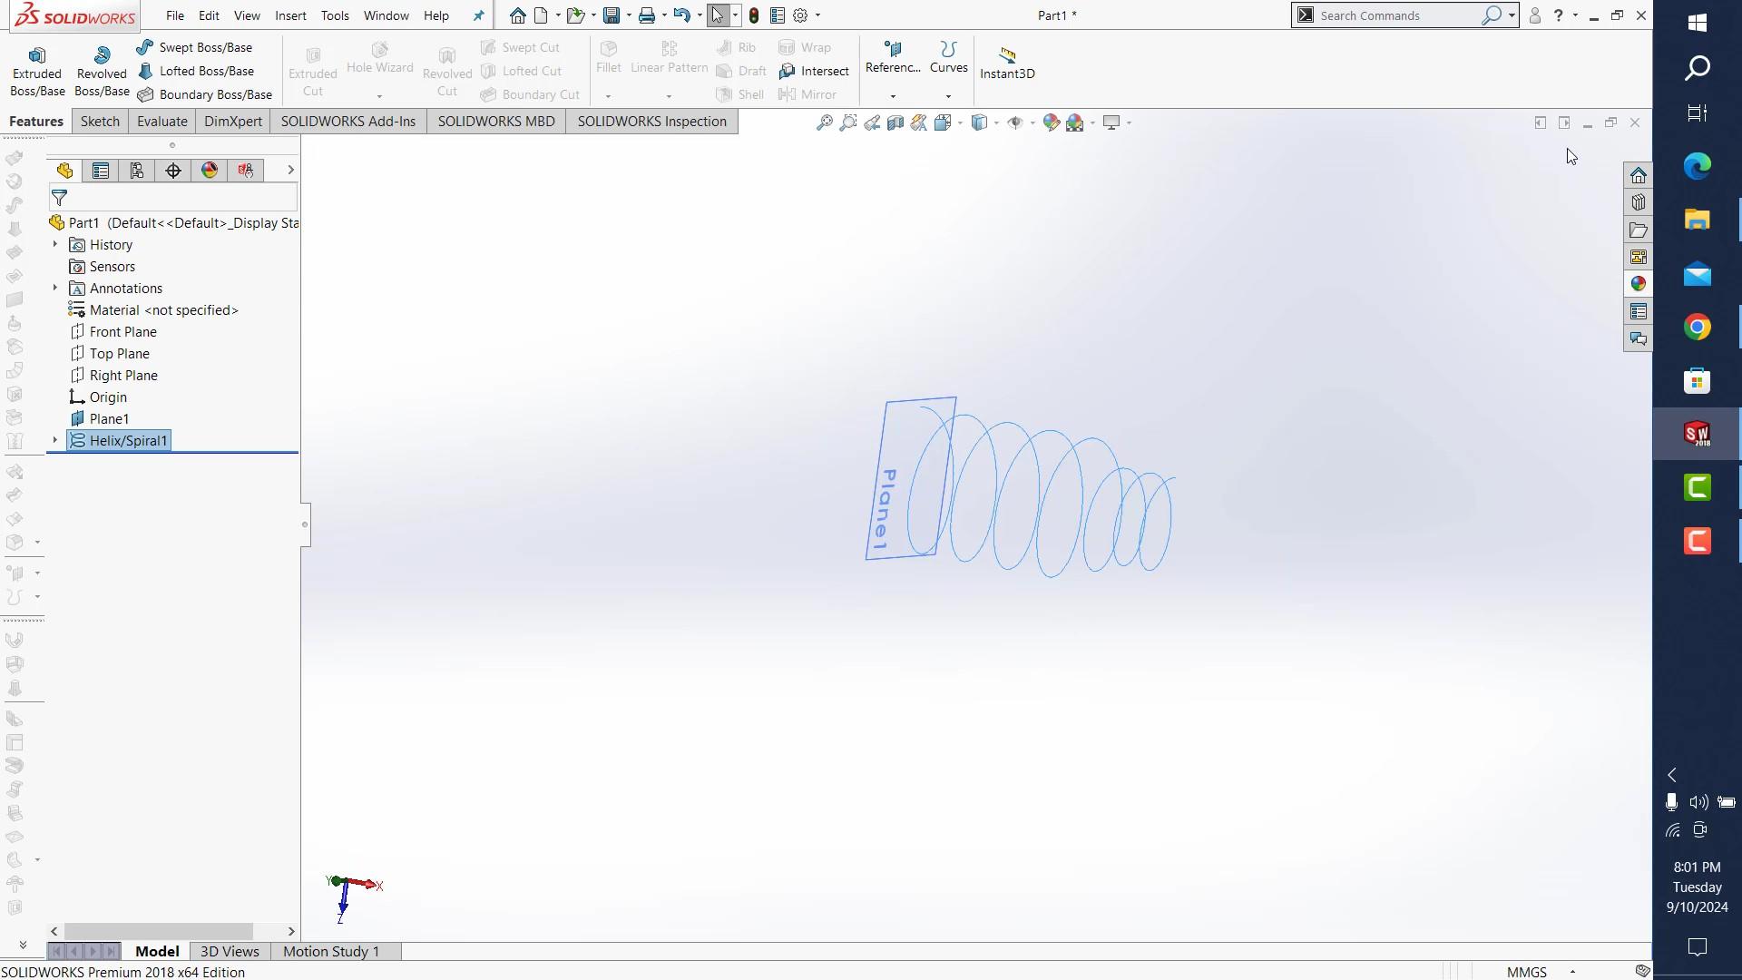Viewport: 1742px width, 980px height.
Task: Expand the Annotations folder in the tree
Action: pos(54,288)
